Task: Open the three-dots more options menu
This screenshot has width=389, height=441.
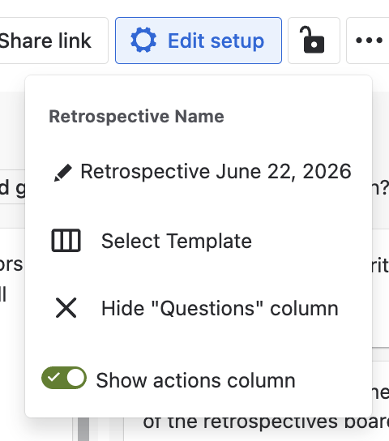Action: click(x=369, y=41)
